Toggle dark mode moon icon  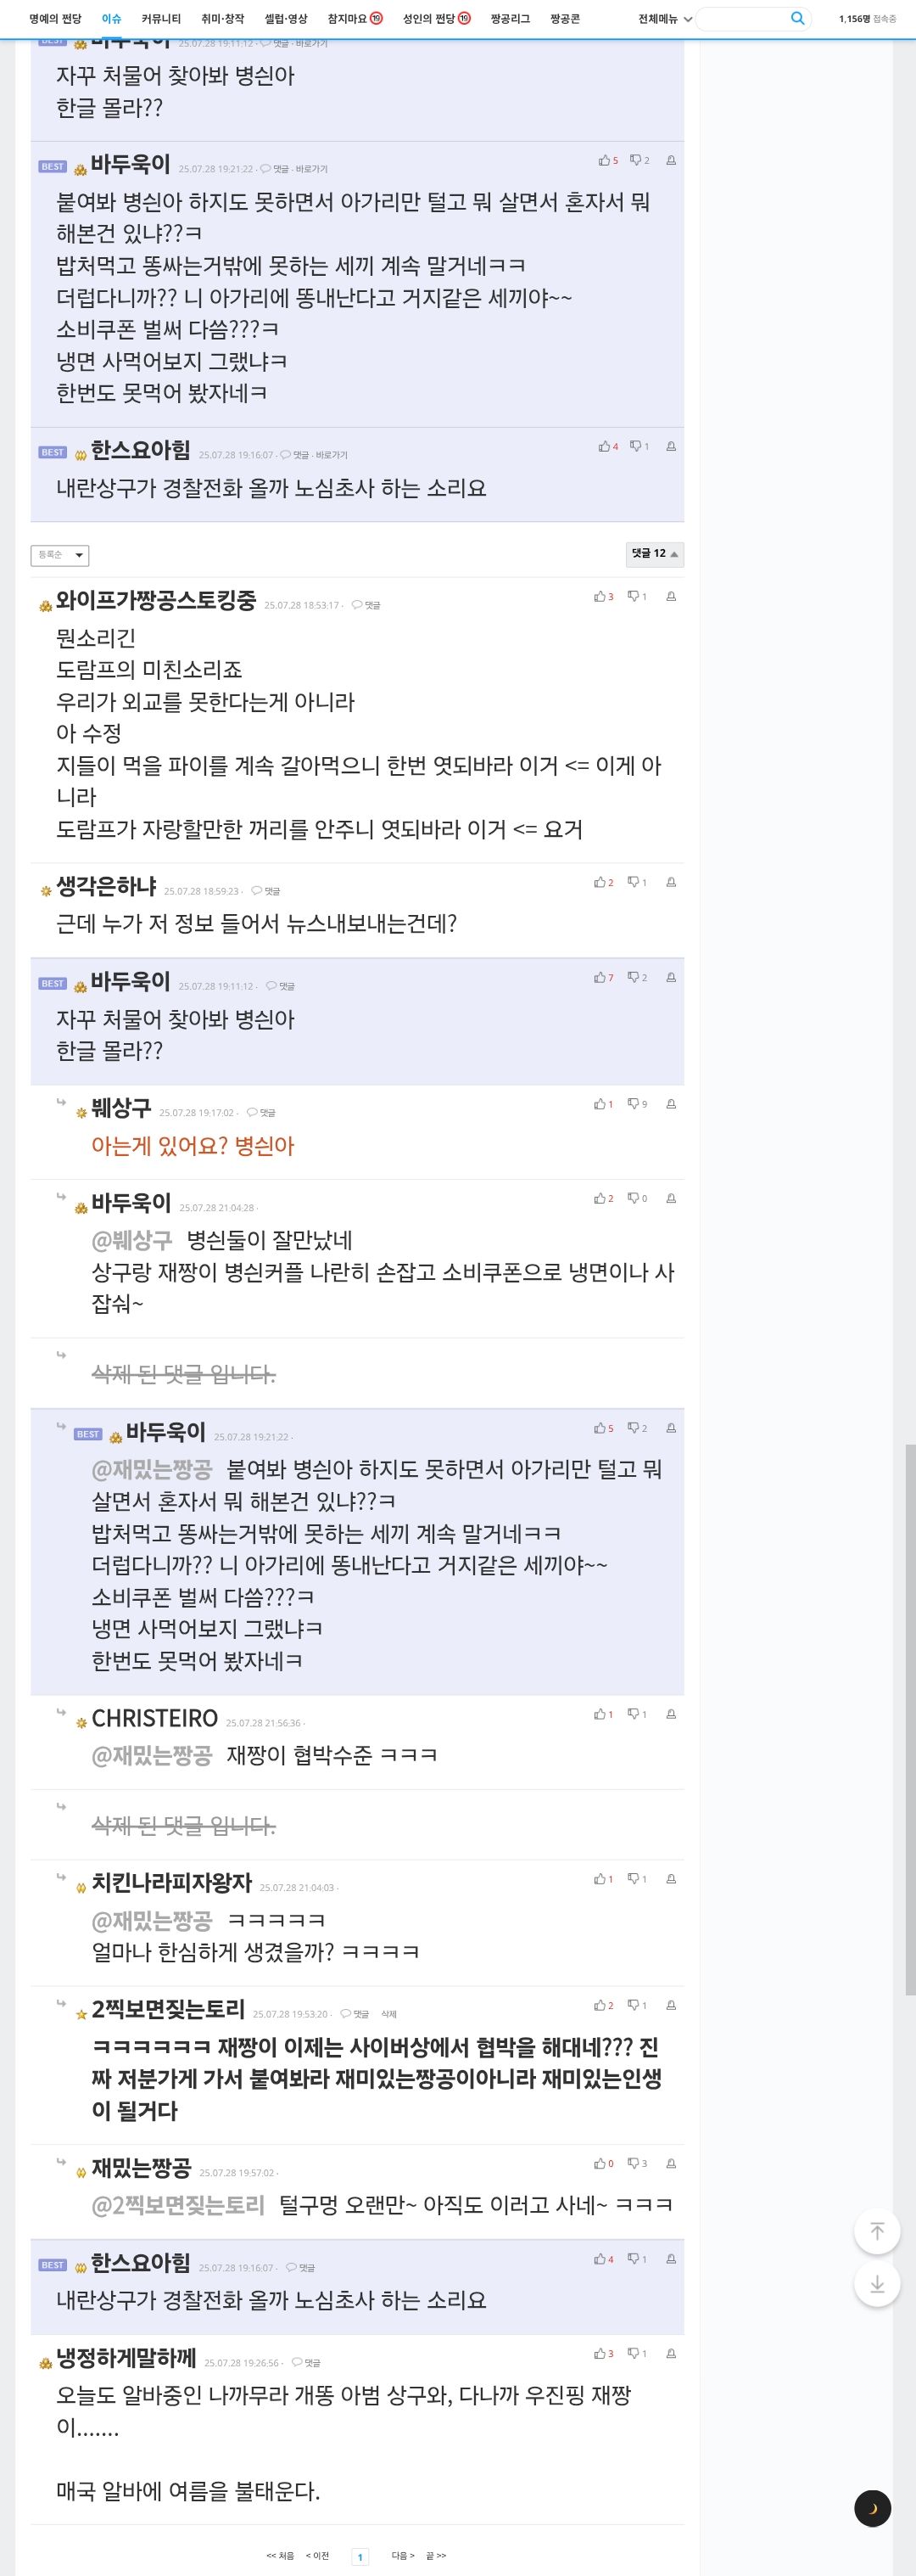pyautogui.click(x=872, y=2507)
